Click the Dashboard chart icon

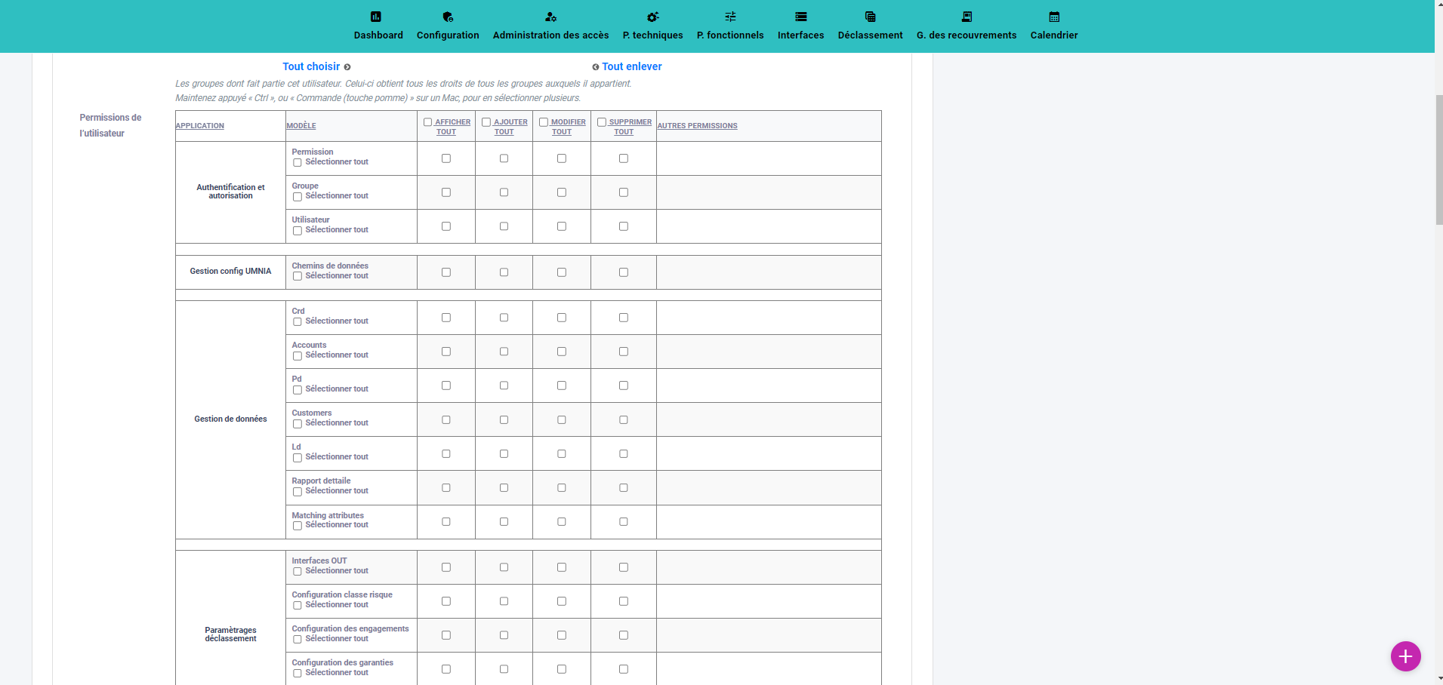tap(376, 17)
